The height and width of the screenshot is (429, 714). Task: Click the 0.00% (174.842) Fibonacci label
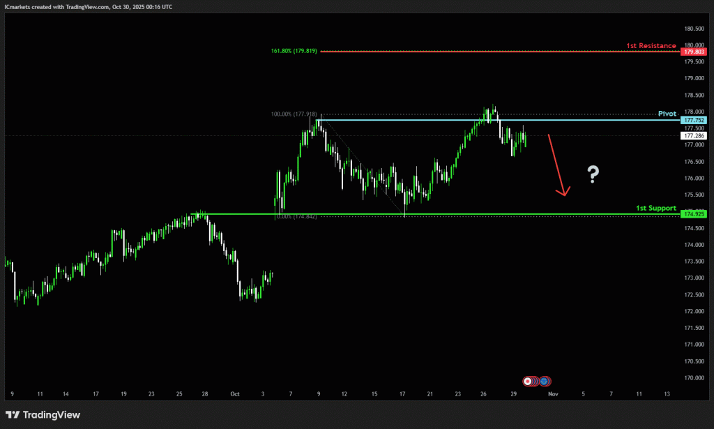point(296,216)
